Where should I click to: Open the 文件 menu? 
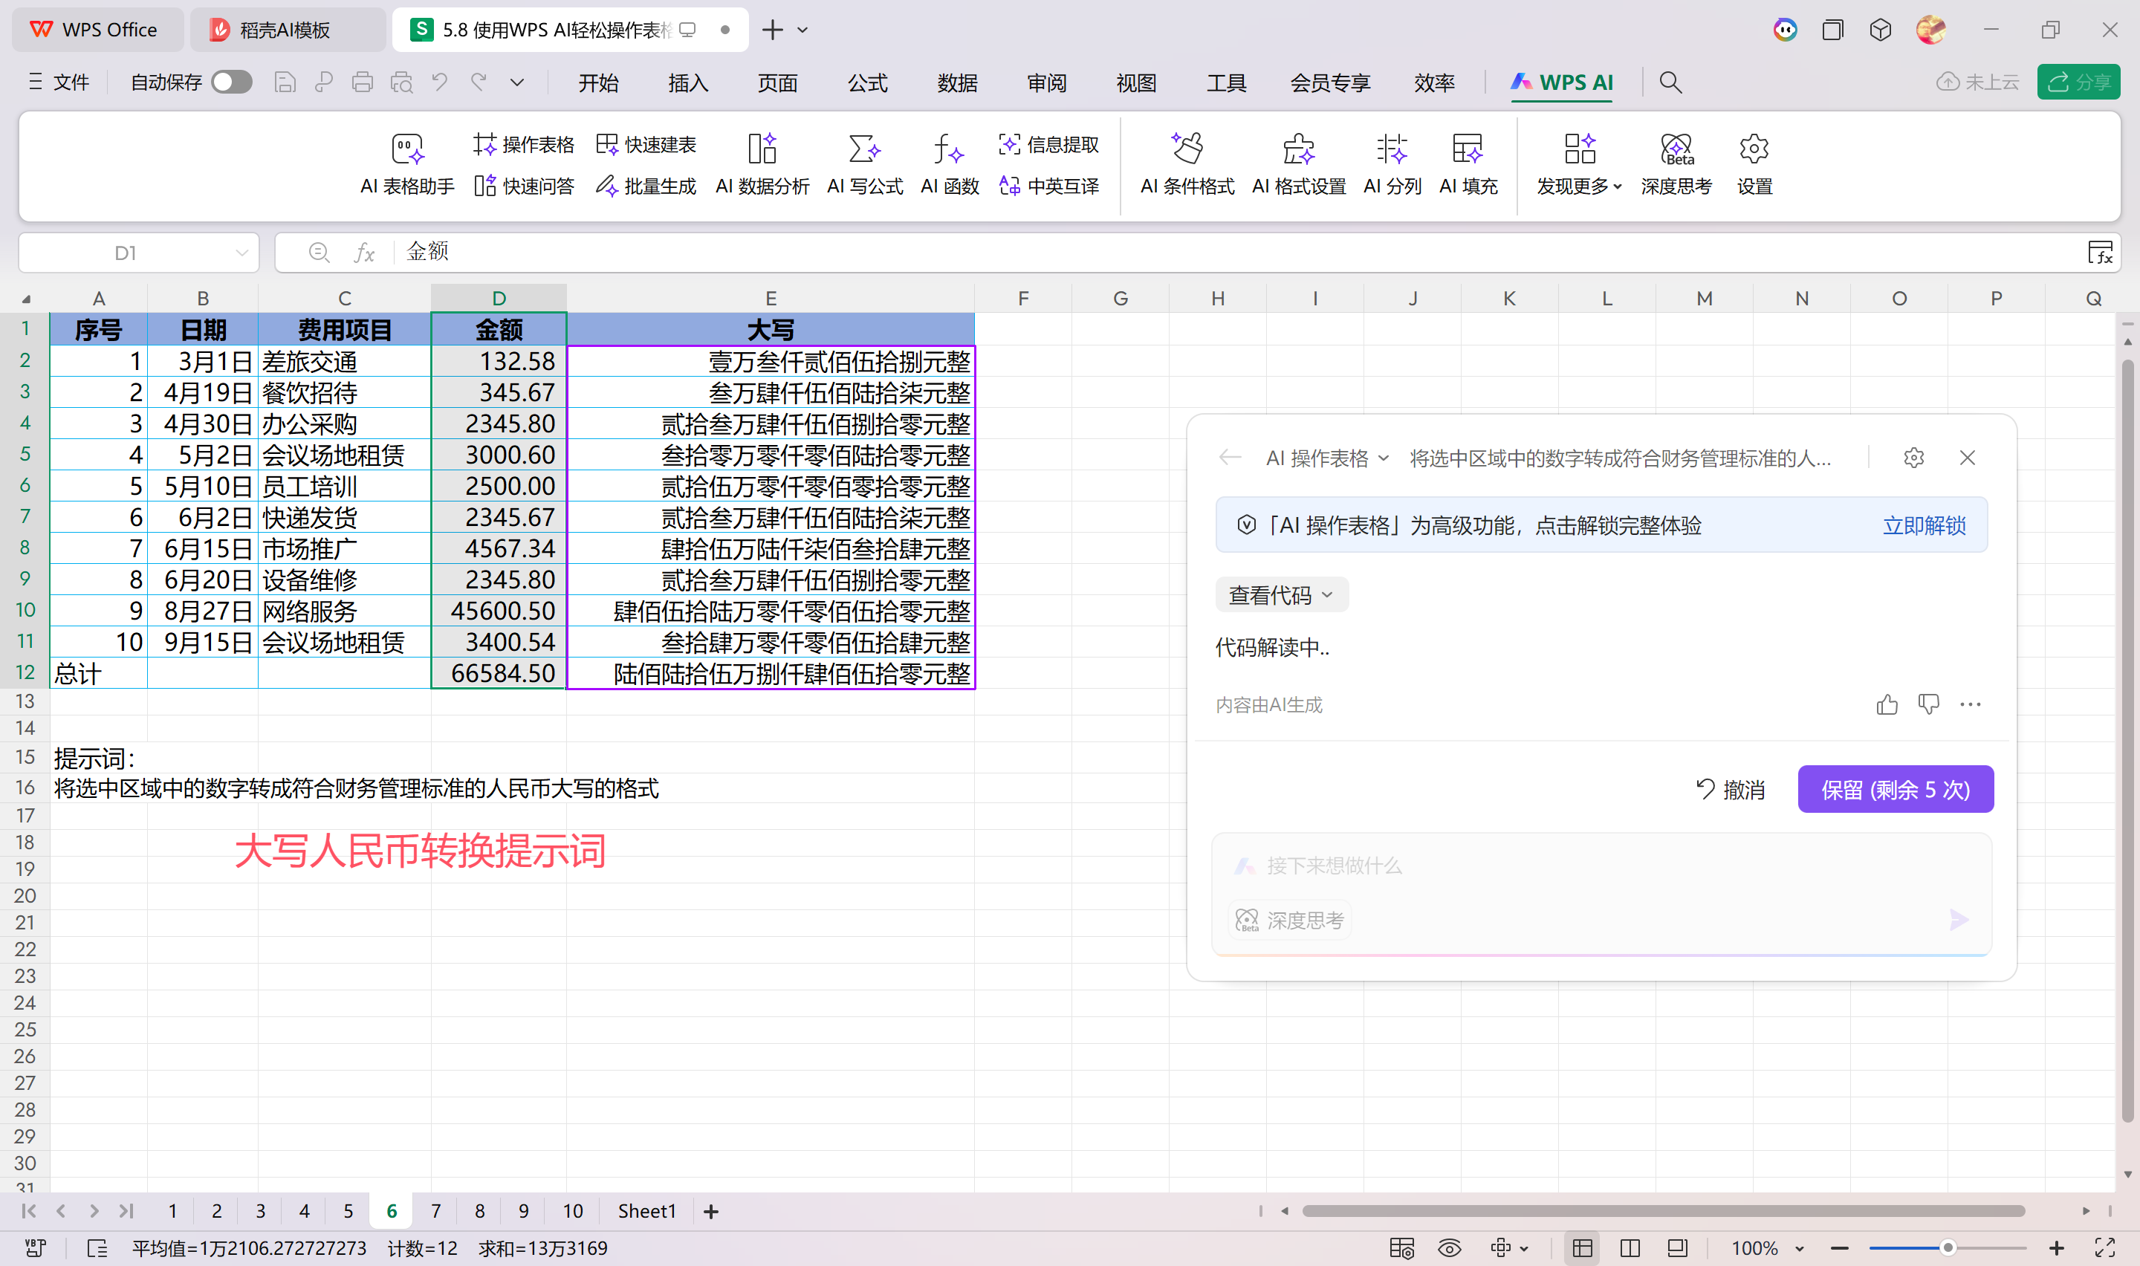pyautogui.click(x=59, y=82)
